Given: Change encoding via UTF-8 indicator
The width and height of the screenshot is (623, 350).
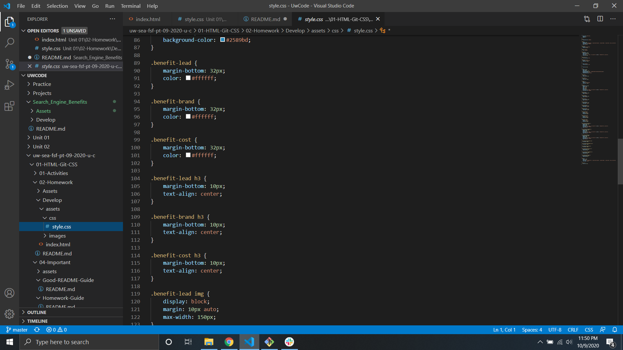Looking at the screenshot, I should (x=555, y=330).
